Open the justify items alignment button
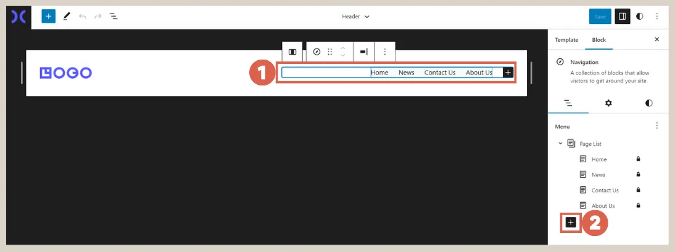The image size is (675, 252). tap(364, 52)
